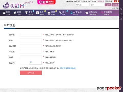Click the Preferential gift box icon
This screenshot has height=92, width=123.
point(87,13)
